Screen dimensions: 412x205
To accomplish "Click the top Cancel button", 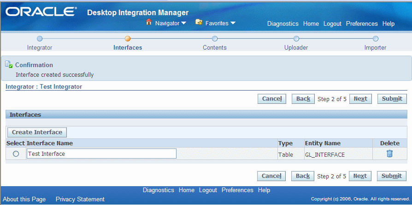I will click(x=272, y=99).
